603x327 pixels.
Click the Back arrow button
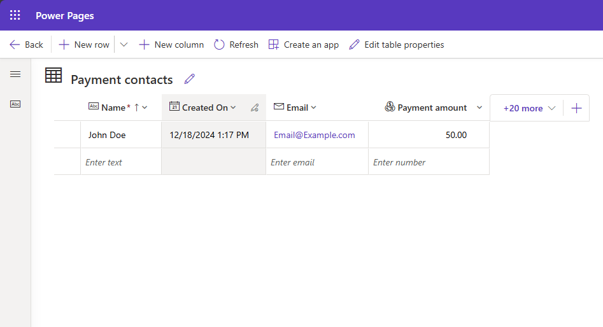click(27, 45)
